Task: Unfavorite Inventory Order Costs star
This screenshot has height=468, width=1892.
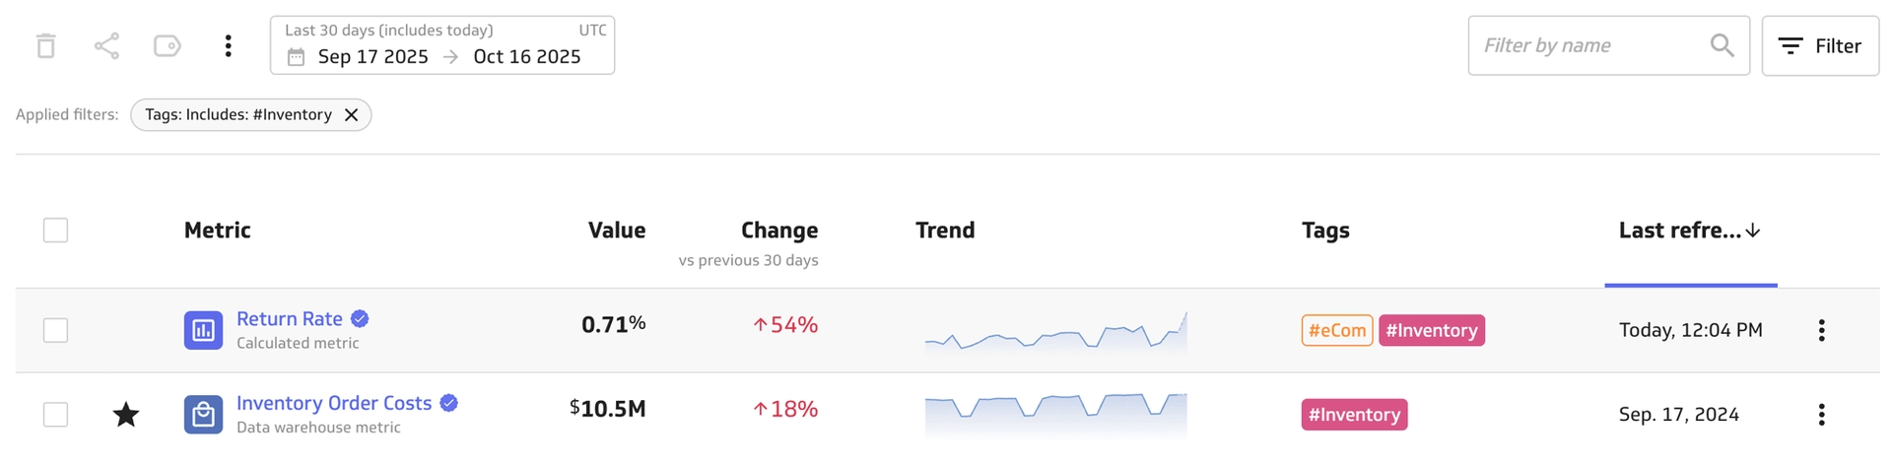Action: pyautogui.click(x=126, y=415)
